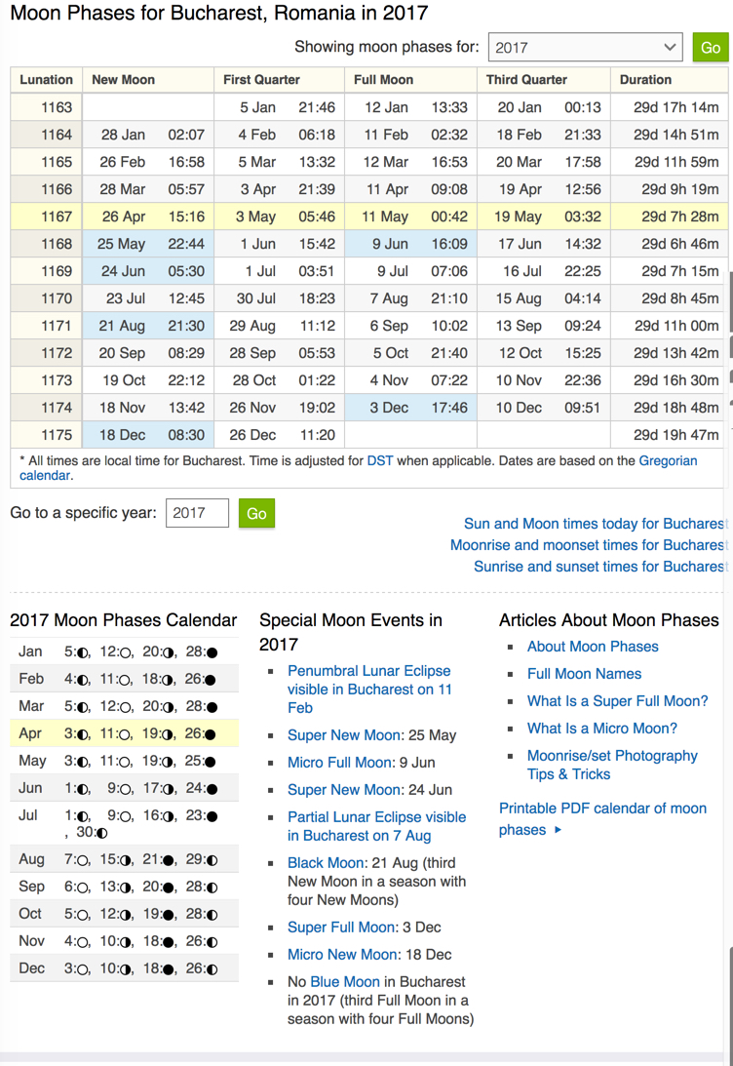Open the 'What Is a Super Full Moon?' article
Screen dimensions: 733x1066
617,701
